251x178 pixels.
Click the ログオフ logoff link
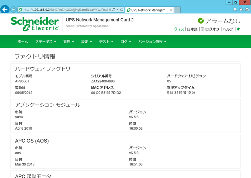pos(212,29)
